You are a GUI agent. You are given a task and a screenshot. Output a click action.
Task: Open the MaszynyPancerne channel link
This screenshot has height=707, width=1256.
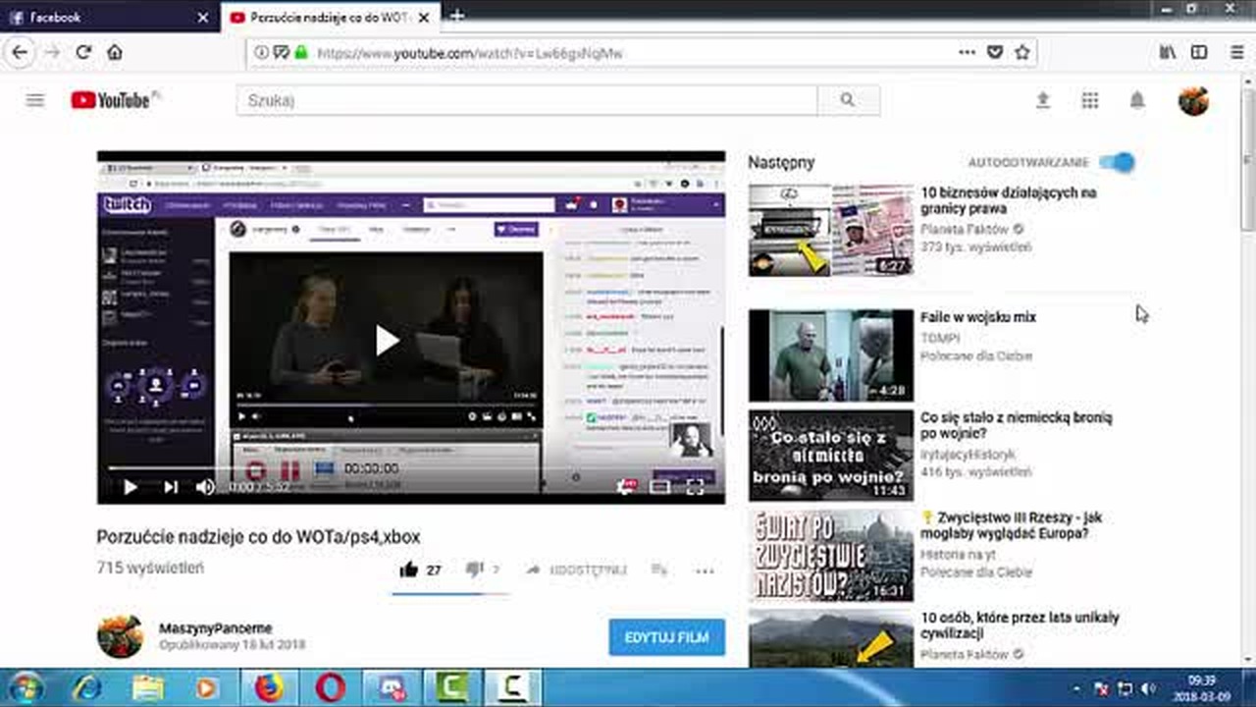[216, 628]
